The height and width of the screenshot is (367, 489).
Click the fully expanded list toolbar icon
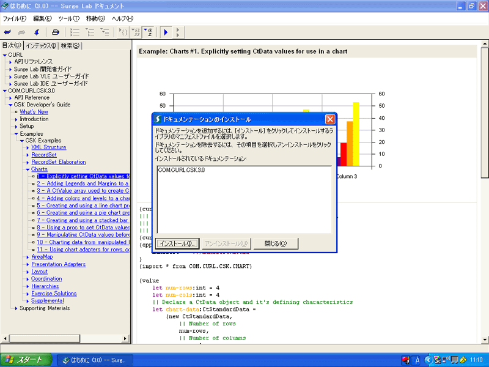(x=105, y=32)
